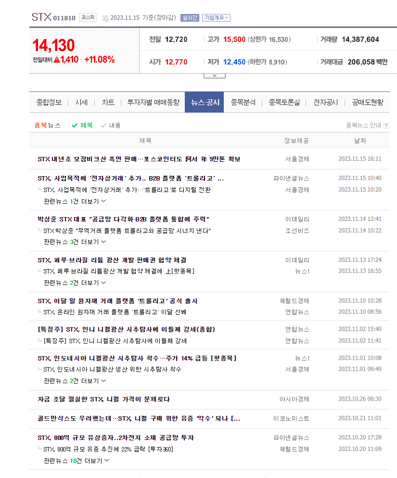Click the current price 14,130
397x478 pixels.
pyautogui.click(x=53, y=45)
